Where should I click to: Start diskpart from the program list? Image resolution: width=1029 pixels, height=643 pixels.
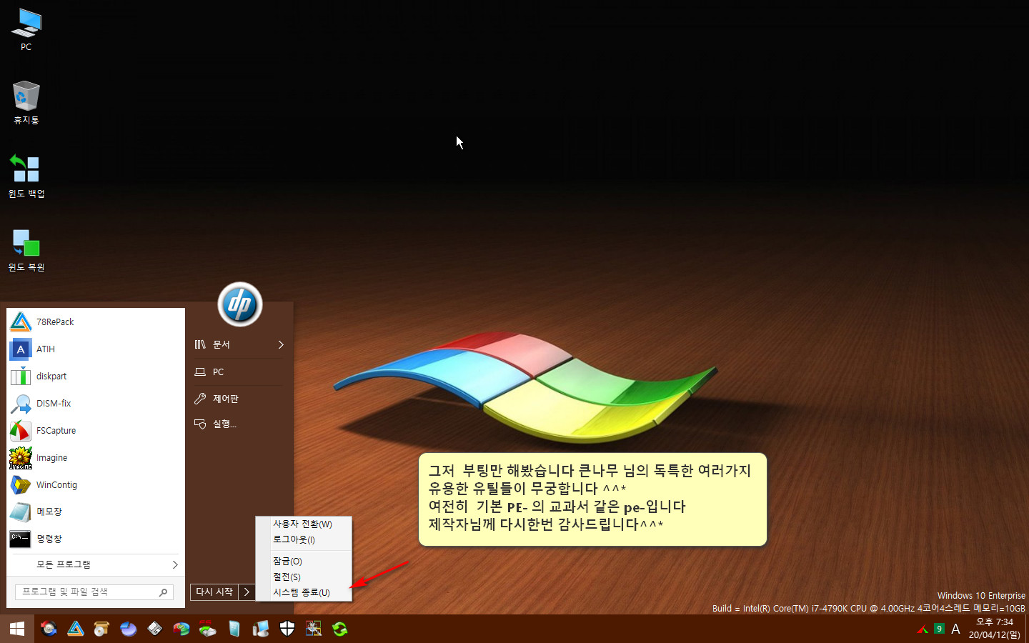coord(96,377)
